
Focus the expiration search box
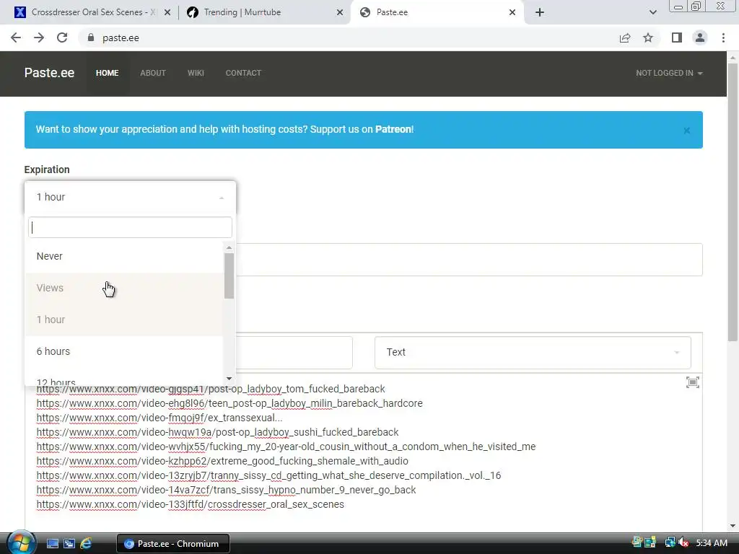pyautogui.click(x=130, y=228)
